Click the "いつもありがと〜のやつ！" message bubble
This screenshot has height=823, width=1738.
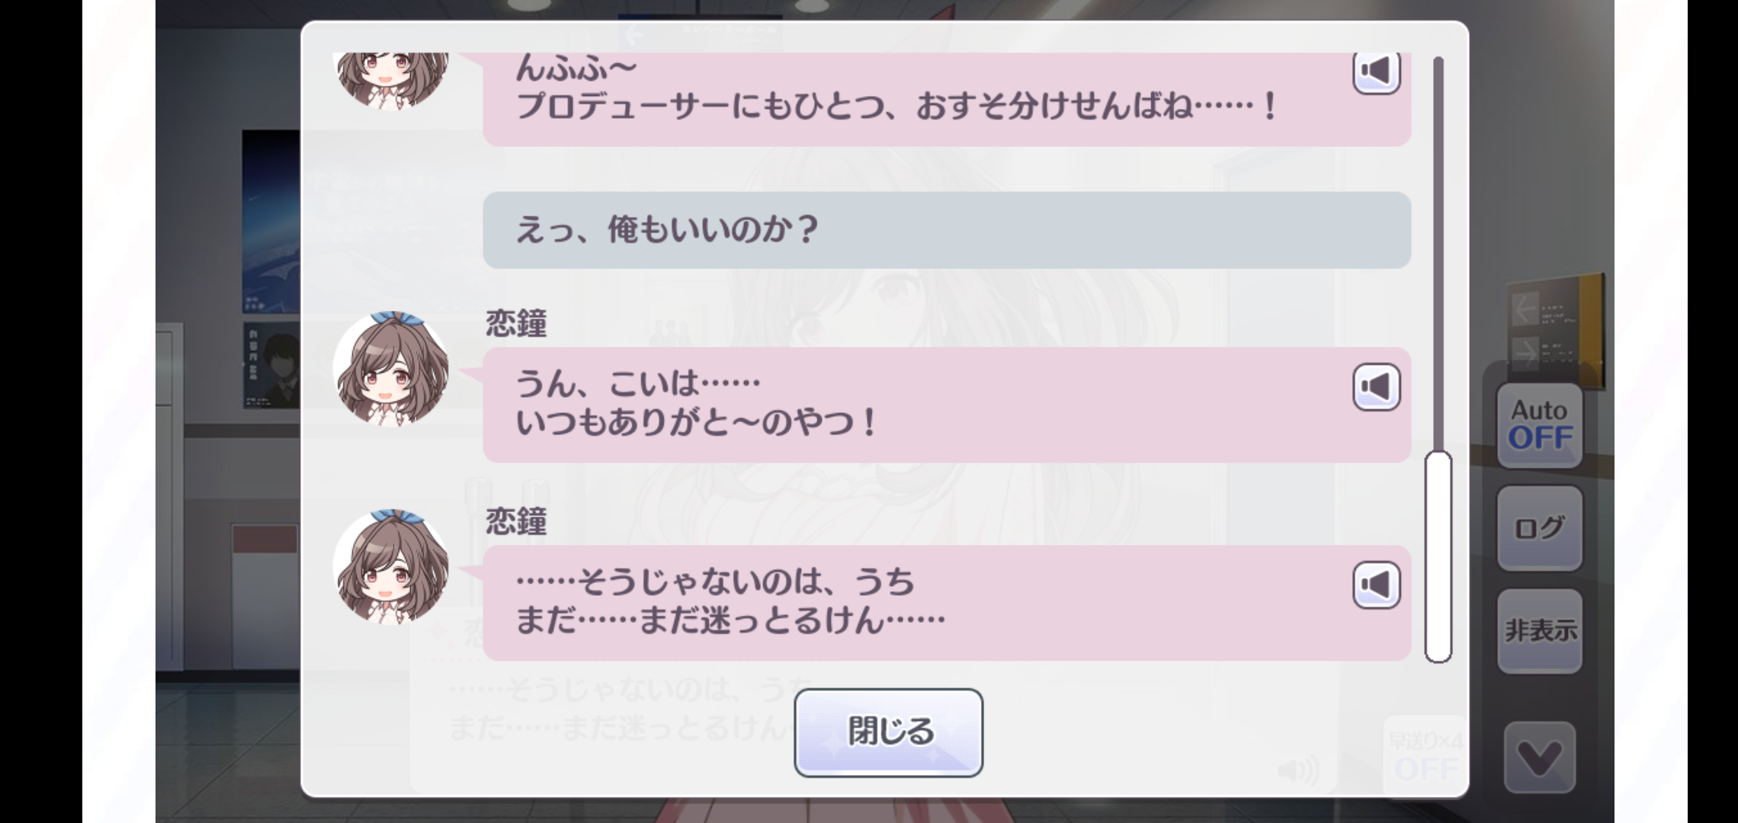coord(947,405)
